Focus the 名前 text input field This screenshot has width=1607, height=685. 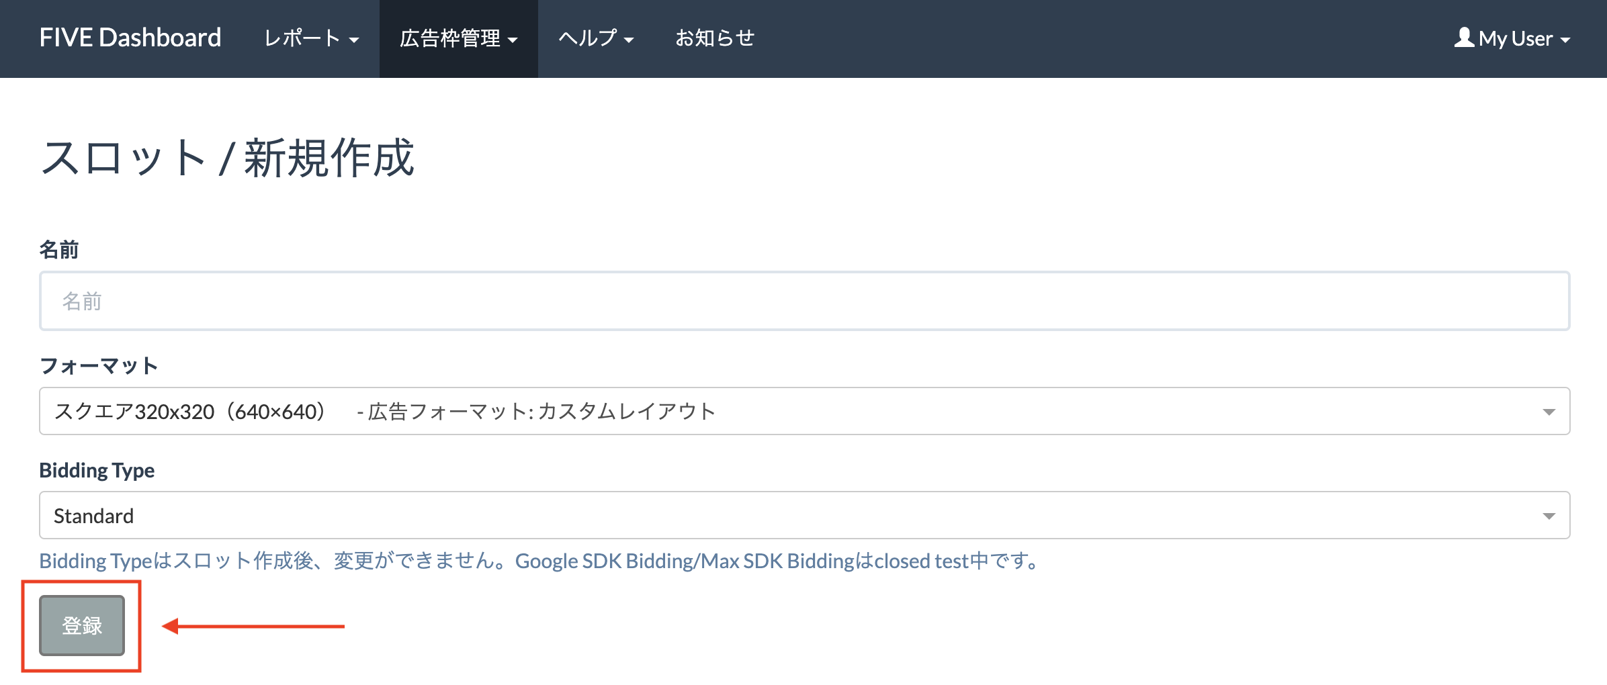pyautogui.click(x=803, y=301)
